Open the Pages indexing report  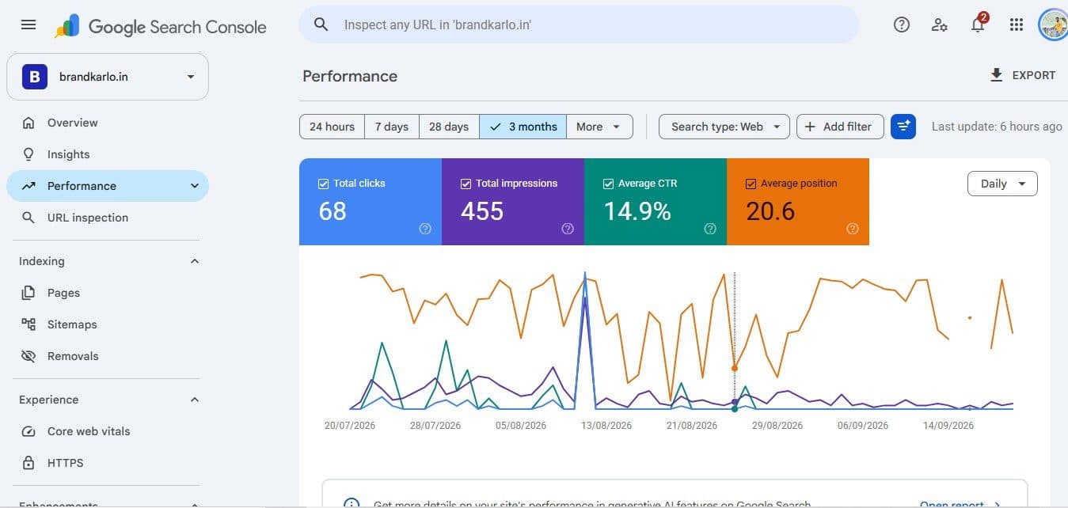click(108, 293)
